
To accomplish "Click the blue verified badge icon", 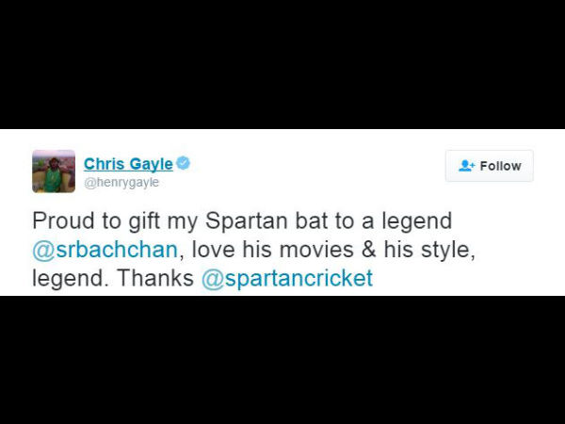I will coord(183,163).
